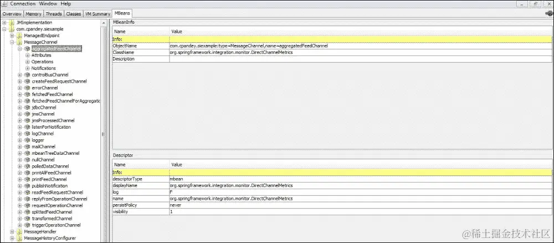The width and height of the screenshot is (554, 243).
Task: Click the MessageChannel folder icon
Action: [x=19, y=42]
